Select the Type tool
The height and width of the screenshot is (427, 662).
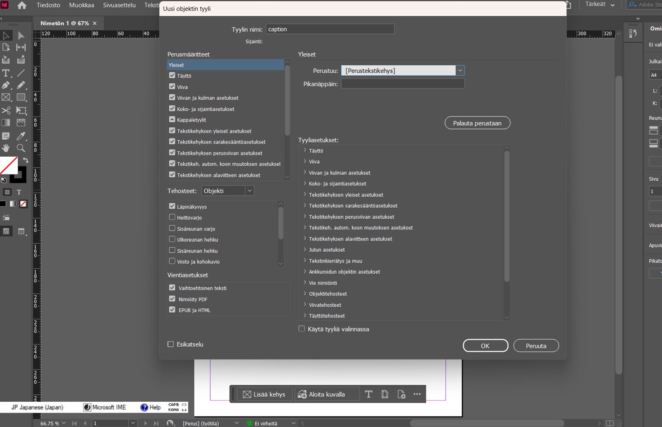tap(6, 73)
